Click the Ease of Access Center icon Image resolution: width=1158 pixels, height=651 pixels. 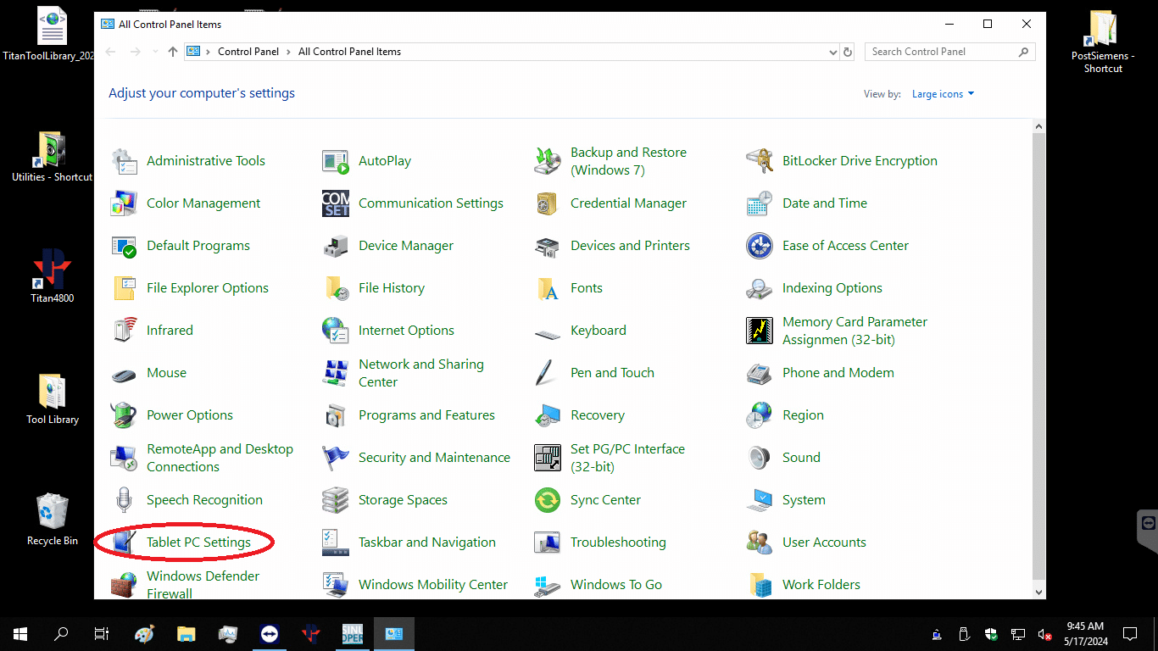point(760,246)
